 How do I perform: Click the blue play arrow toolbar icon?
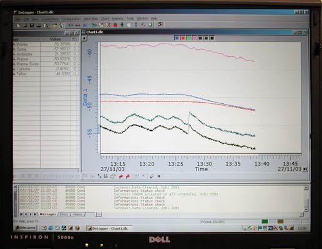(85, 26)
